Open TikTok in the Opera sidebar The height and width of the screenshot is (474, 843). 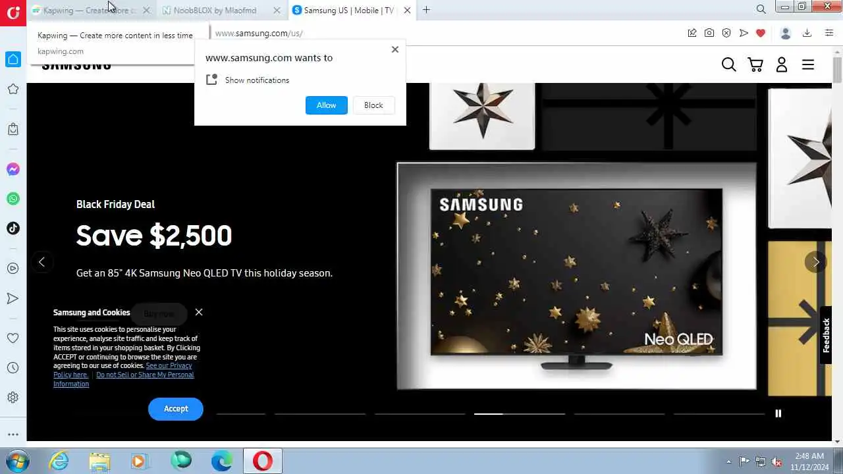(x=13, y=228)
